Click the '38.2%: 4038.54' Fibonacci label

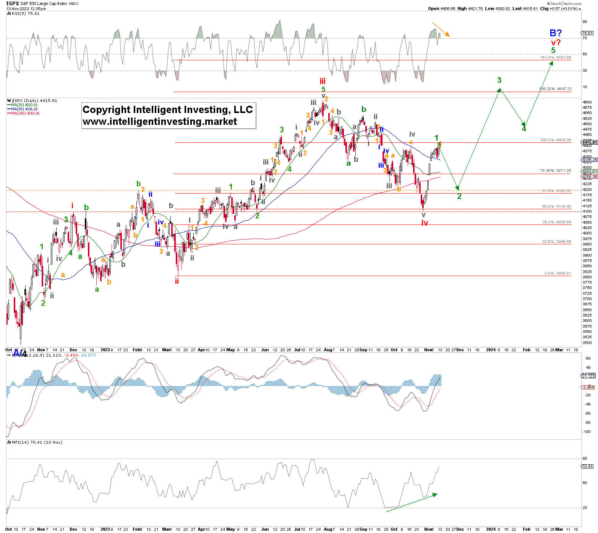(x=557, y=222)
